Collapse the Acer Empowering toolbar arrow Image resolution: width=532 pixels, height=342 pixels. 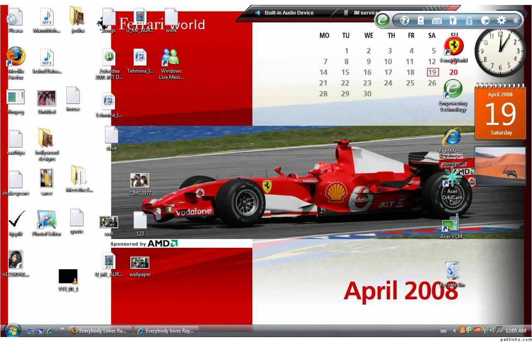(516, 20)
